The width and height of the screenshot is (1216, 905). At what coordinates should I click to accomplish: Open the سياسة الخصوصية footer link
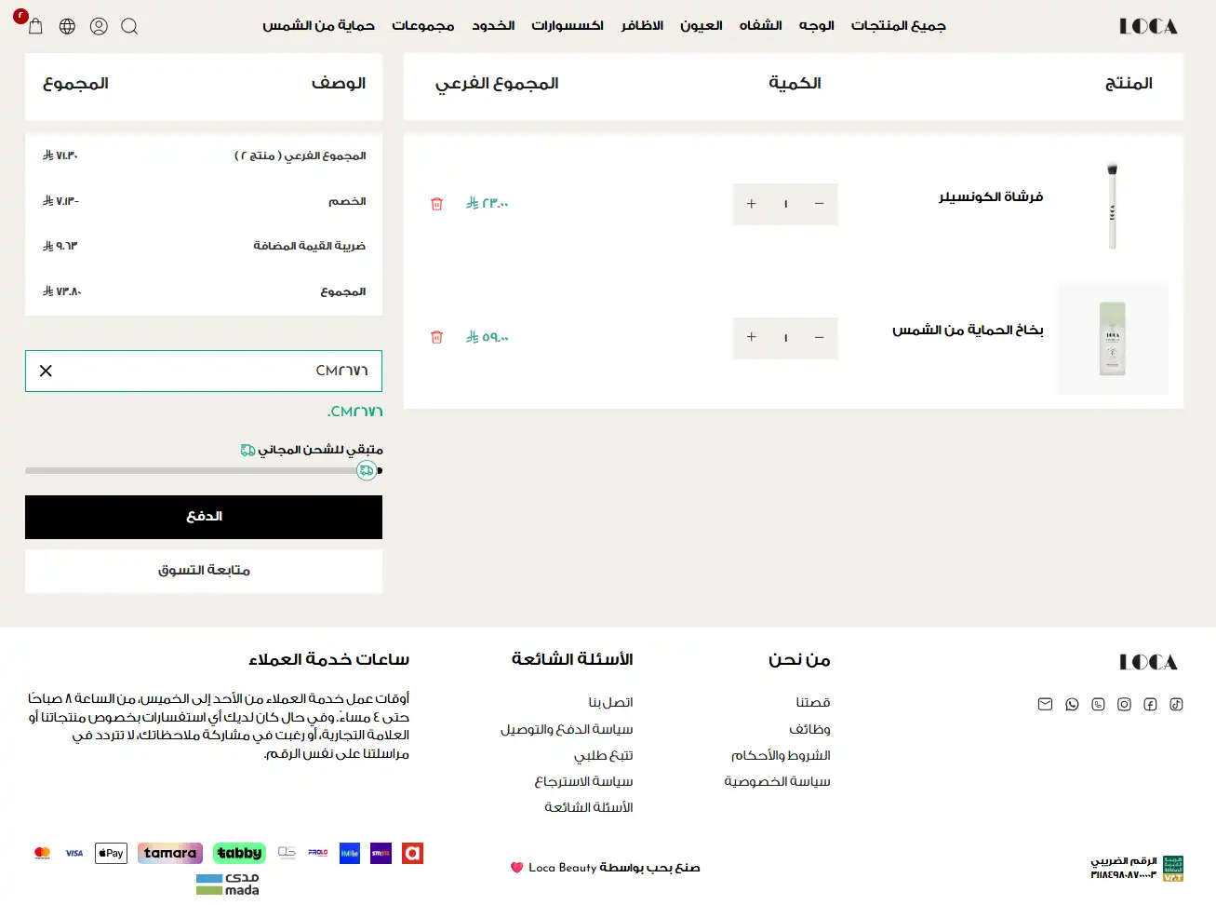point(778,781)
